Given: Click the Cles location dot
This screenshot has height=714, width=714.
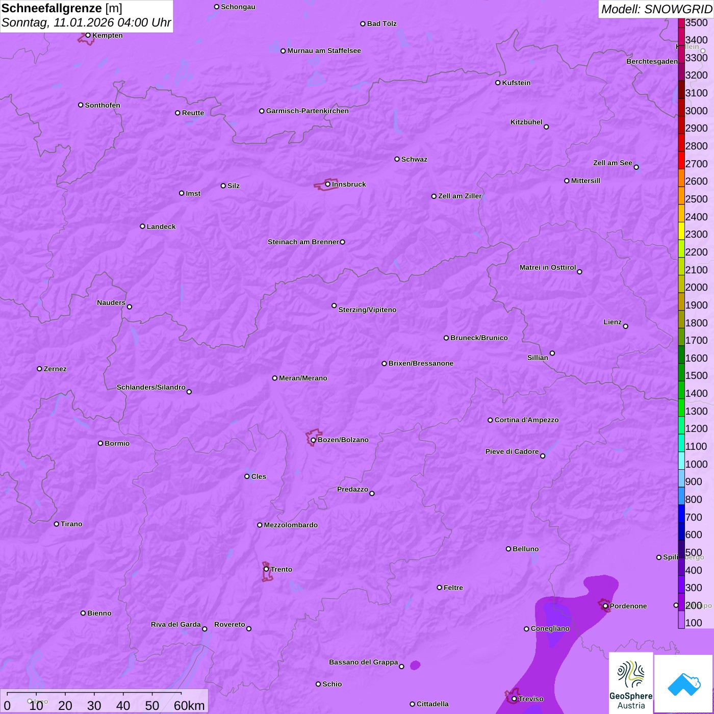Looking at the screenshot, I should [247, 476].
